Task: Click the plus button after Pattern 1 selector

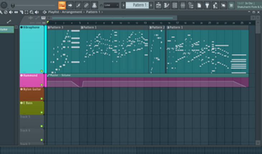Action: tap(151, 5)
